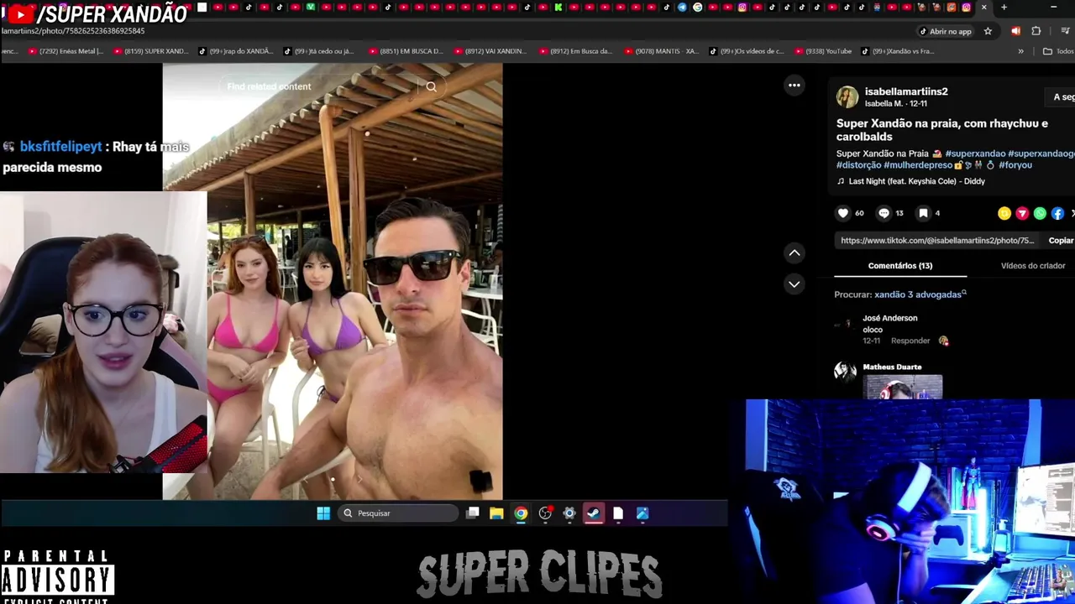Click chat username bksfitfelipeyt
Image resolution: width=1075 pixels, height=604 pixels.
pos(60,147)
